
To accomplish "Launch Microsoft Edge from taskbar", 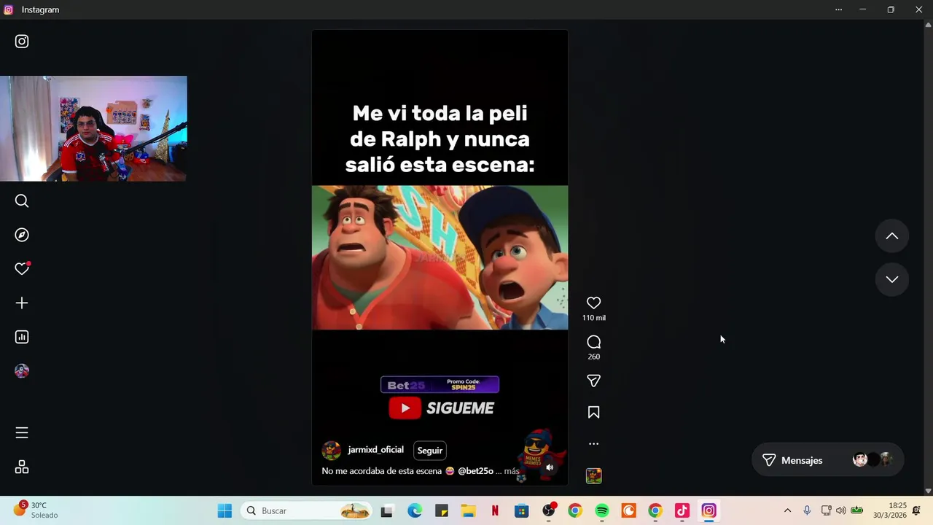I will [x=415, y=510].
